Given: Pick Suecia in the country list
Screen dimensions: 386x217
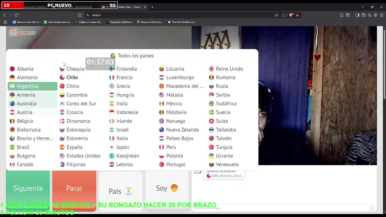Looking at the screenshot, I should [232, 112].
